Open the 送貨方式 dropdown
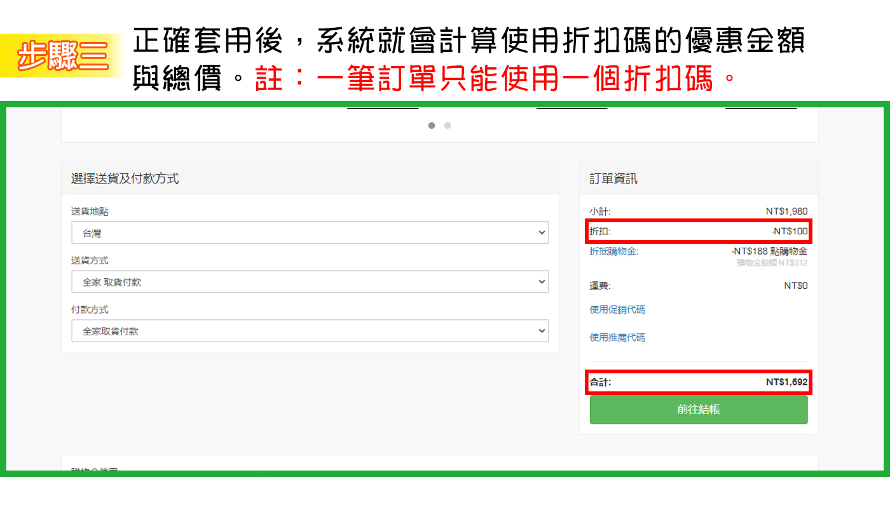This screenshot has height=508, width=890. 309,281
